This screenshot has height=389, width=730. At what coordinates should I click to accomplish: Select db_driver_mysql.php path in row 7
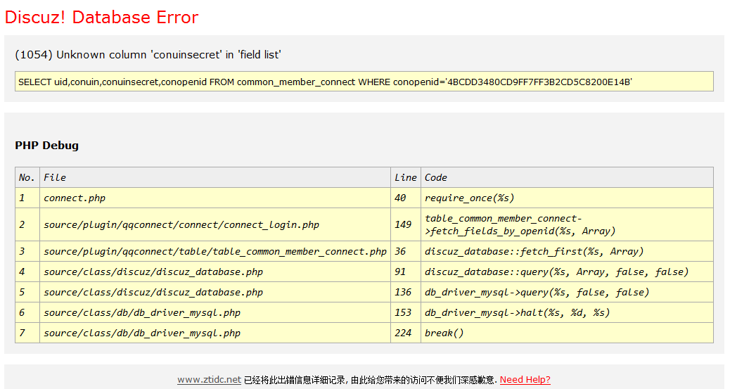(142, 333)
